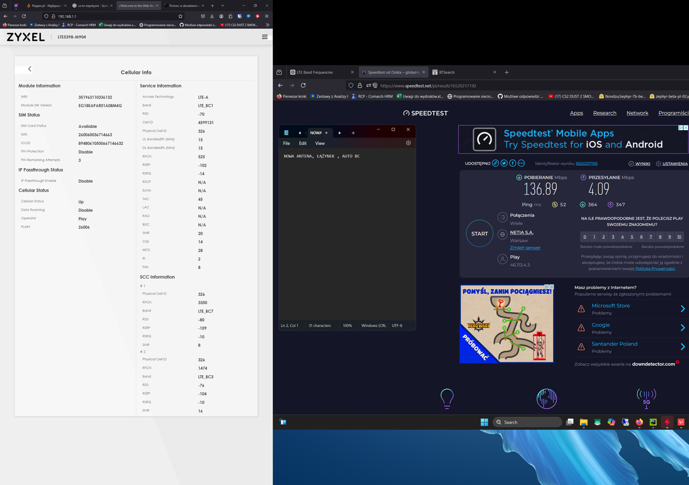The height and width of the screenshot is (485, 689).
Task: Click the Hero Wars ad thumbnail
Action: click(507, 324)
